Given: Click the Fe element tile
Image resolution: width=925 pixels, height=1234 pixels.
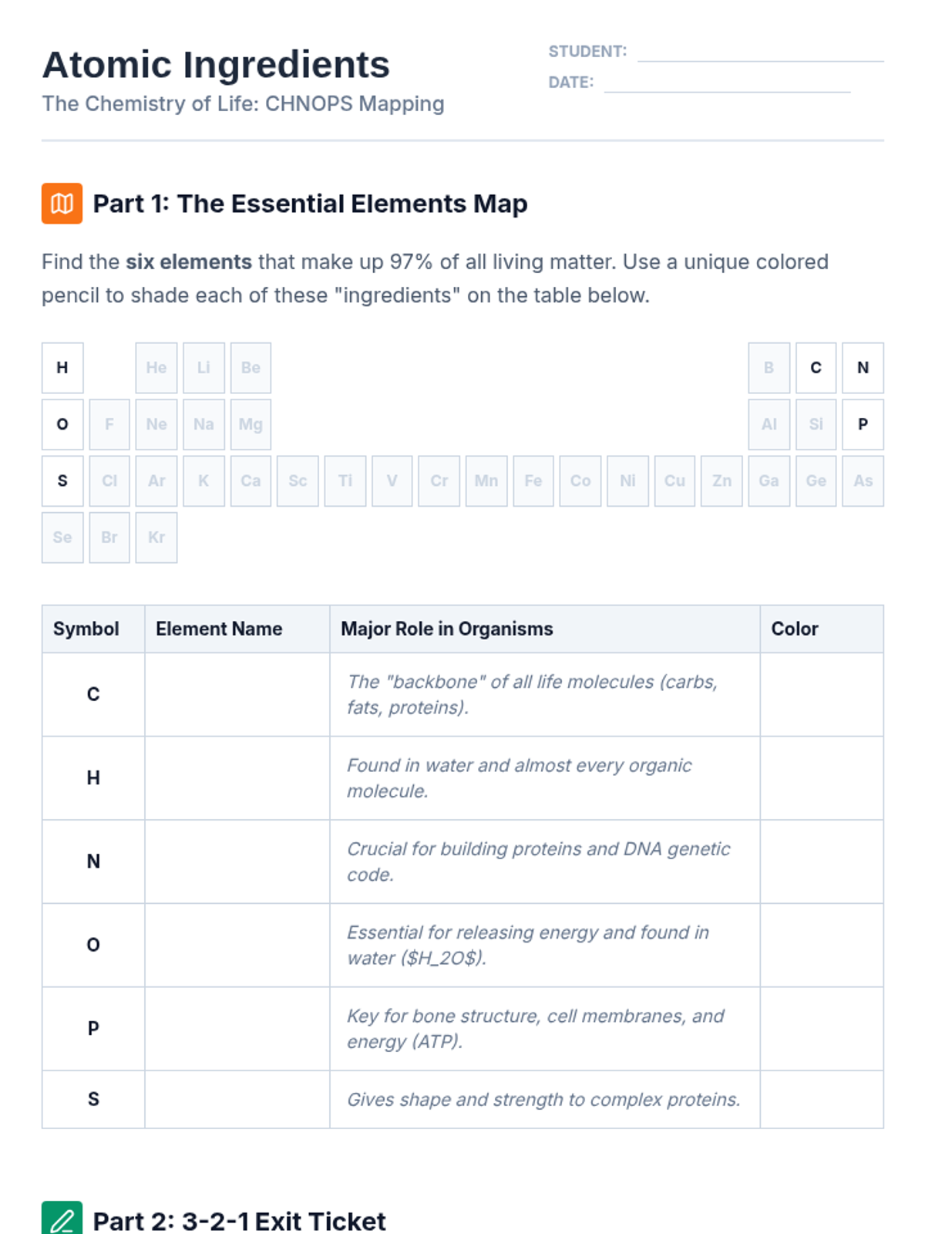Looking at the screenshot, I should [533, 480].
